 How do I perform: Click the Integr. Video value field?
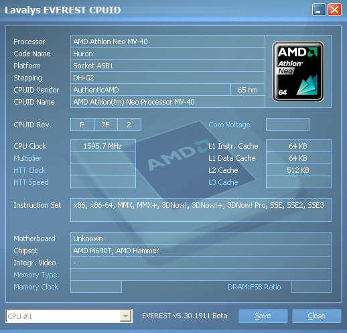201,263
